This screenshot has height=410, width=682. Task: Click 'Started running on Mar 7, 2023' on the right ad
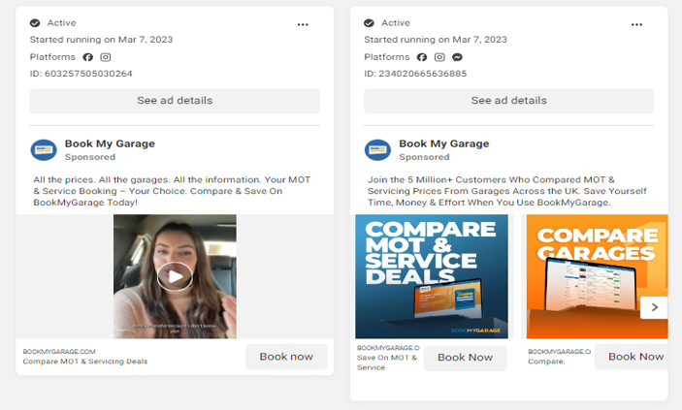436,40
